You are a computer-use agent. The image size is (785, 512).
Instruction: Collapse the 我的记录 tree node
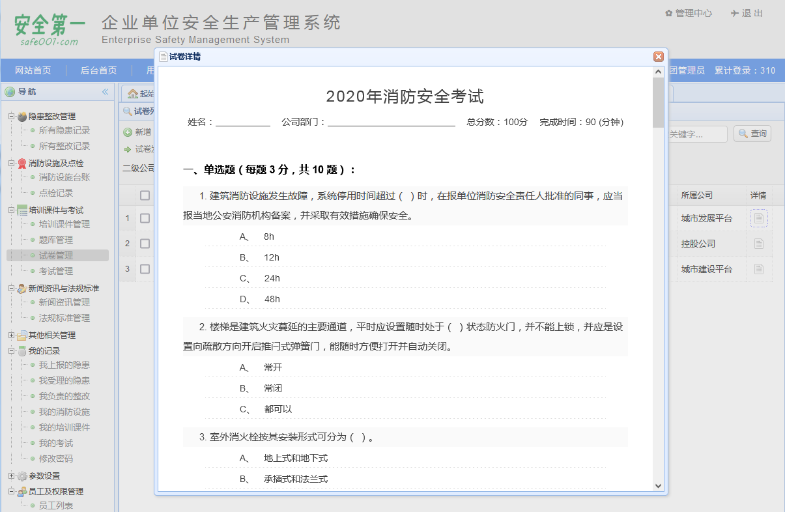11,351
